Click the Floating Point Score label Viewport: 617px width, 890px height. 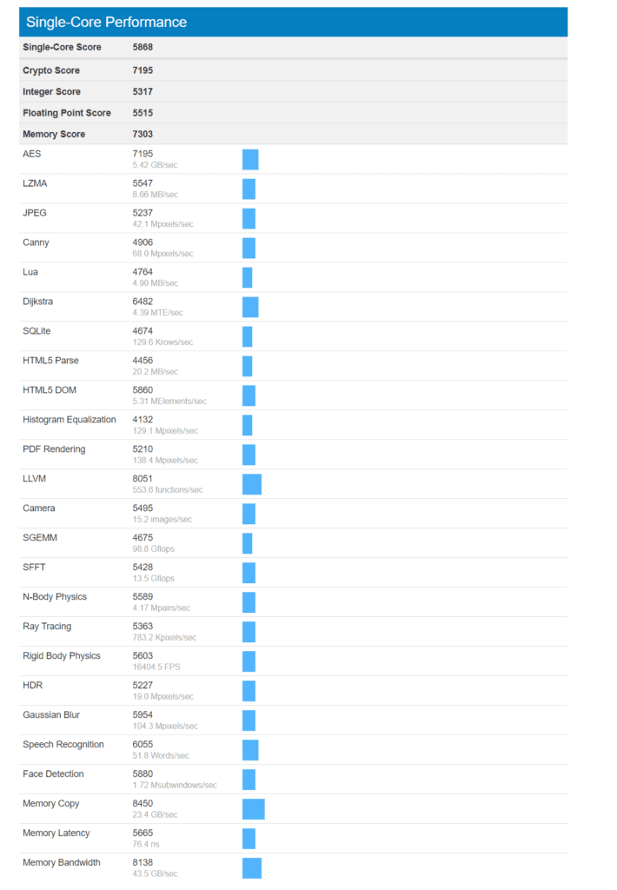67,113
